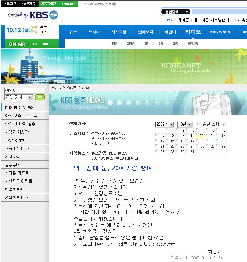This screenshot has height=262, width=247.
Task: Open 네티즌 리포트 sidebar item
Action: coord(25,173)
